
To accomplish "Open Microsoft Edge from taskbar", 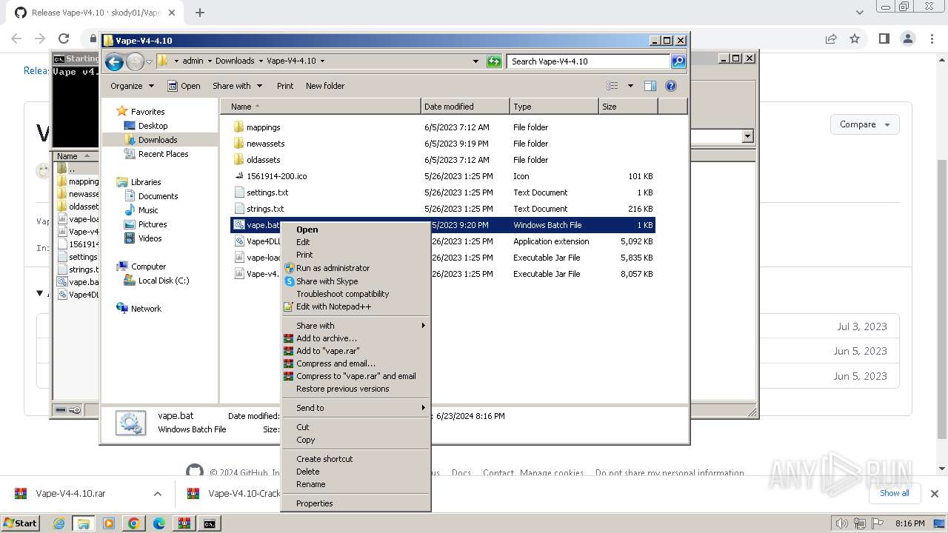I will [x=158, y=523].
